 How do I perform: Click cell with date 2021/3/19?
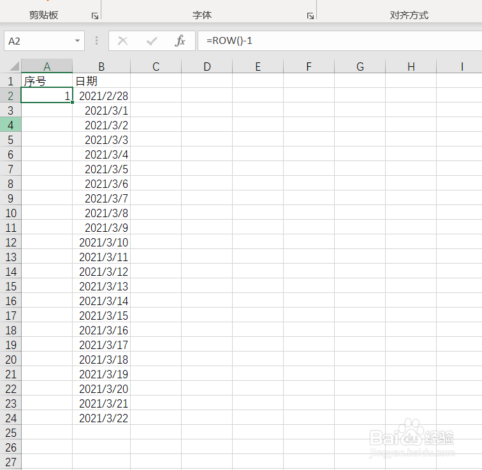(x=101, y=374)
